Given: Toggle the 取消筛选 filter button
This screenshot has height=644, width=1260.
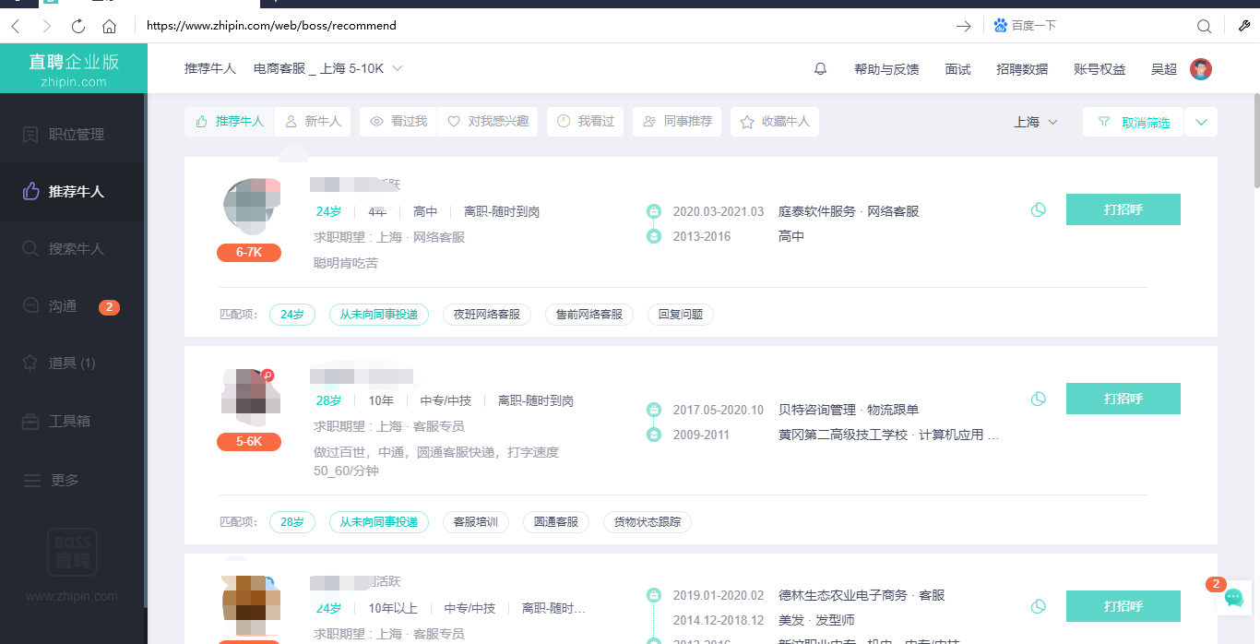Looking at the screenshot, I should coord(1134,122).
